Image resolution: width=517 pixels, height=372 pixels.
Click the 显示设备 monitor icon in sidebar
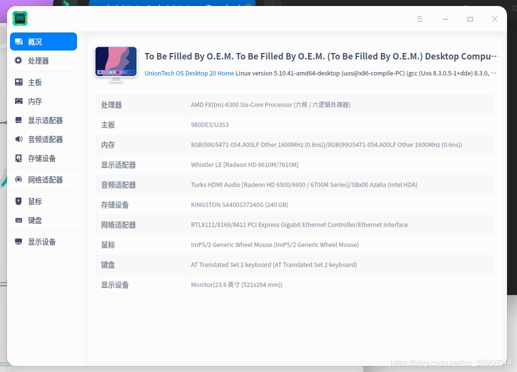tap(19, 241)
